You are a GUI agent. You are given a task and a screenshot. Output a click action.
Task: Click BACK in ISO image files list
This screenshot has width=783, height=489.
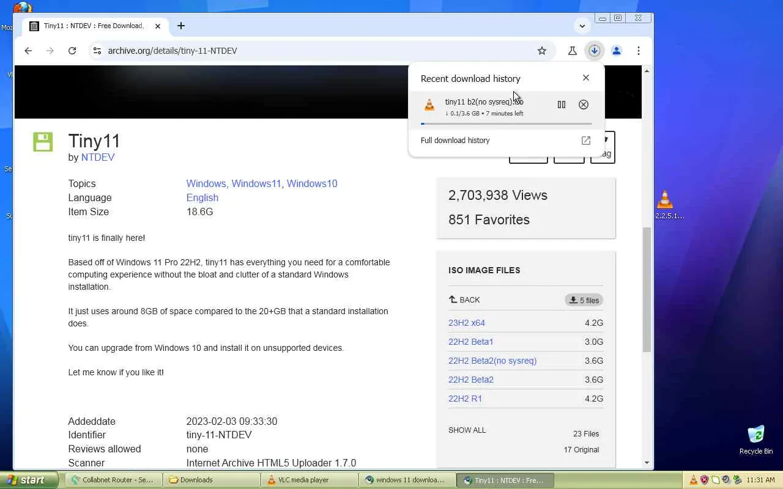click(464, 300)
